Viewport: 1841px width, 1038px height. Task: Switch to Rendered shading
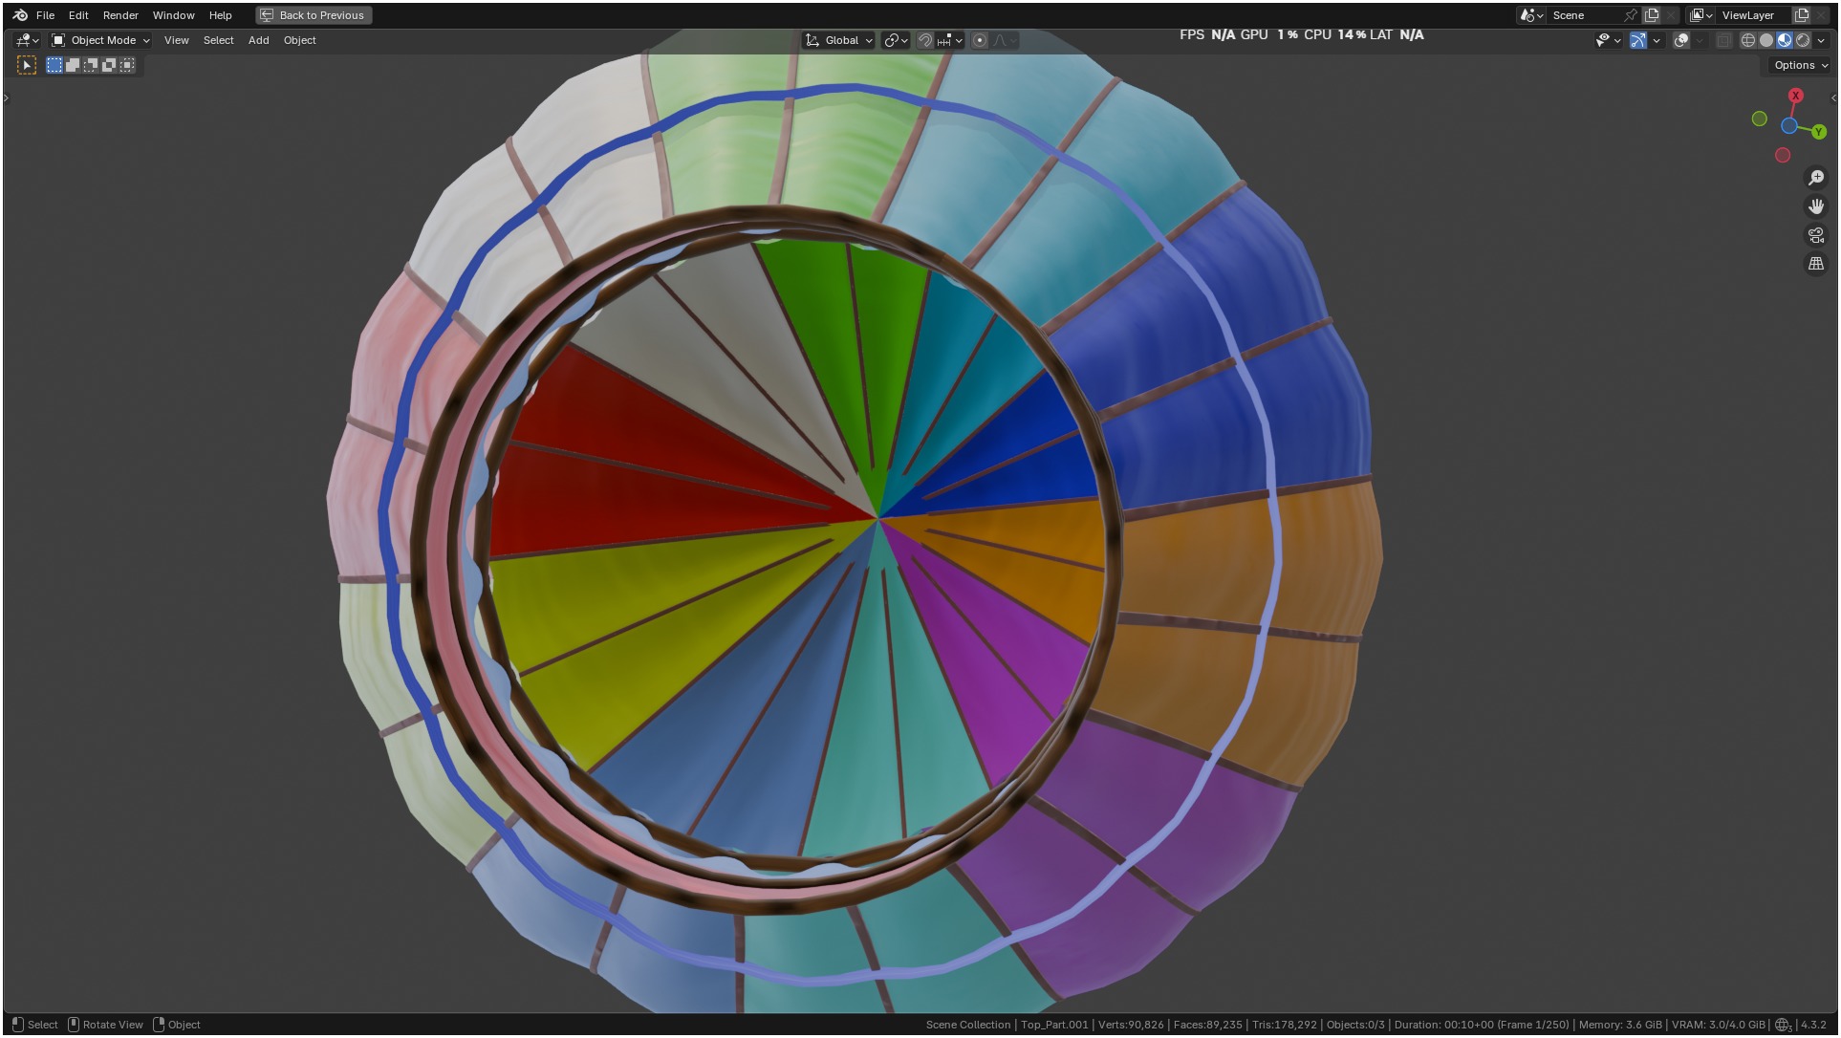click(1803, 40)
